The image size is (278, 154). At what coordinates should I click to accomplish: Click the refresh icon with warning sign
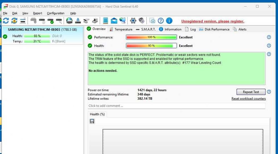[14, 21]
